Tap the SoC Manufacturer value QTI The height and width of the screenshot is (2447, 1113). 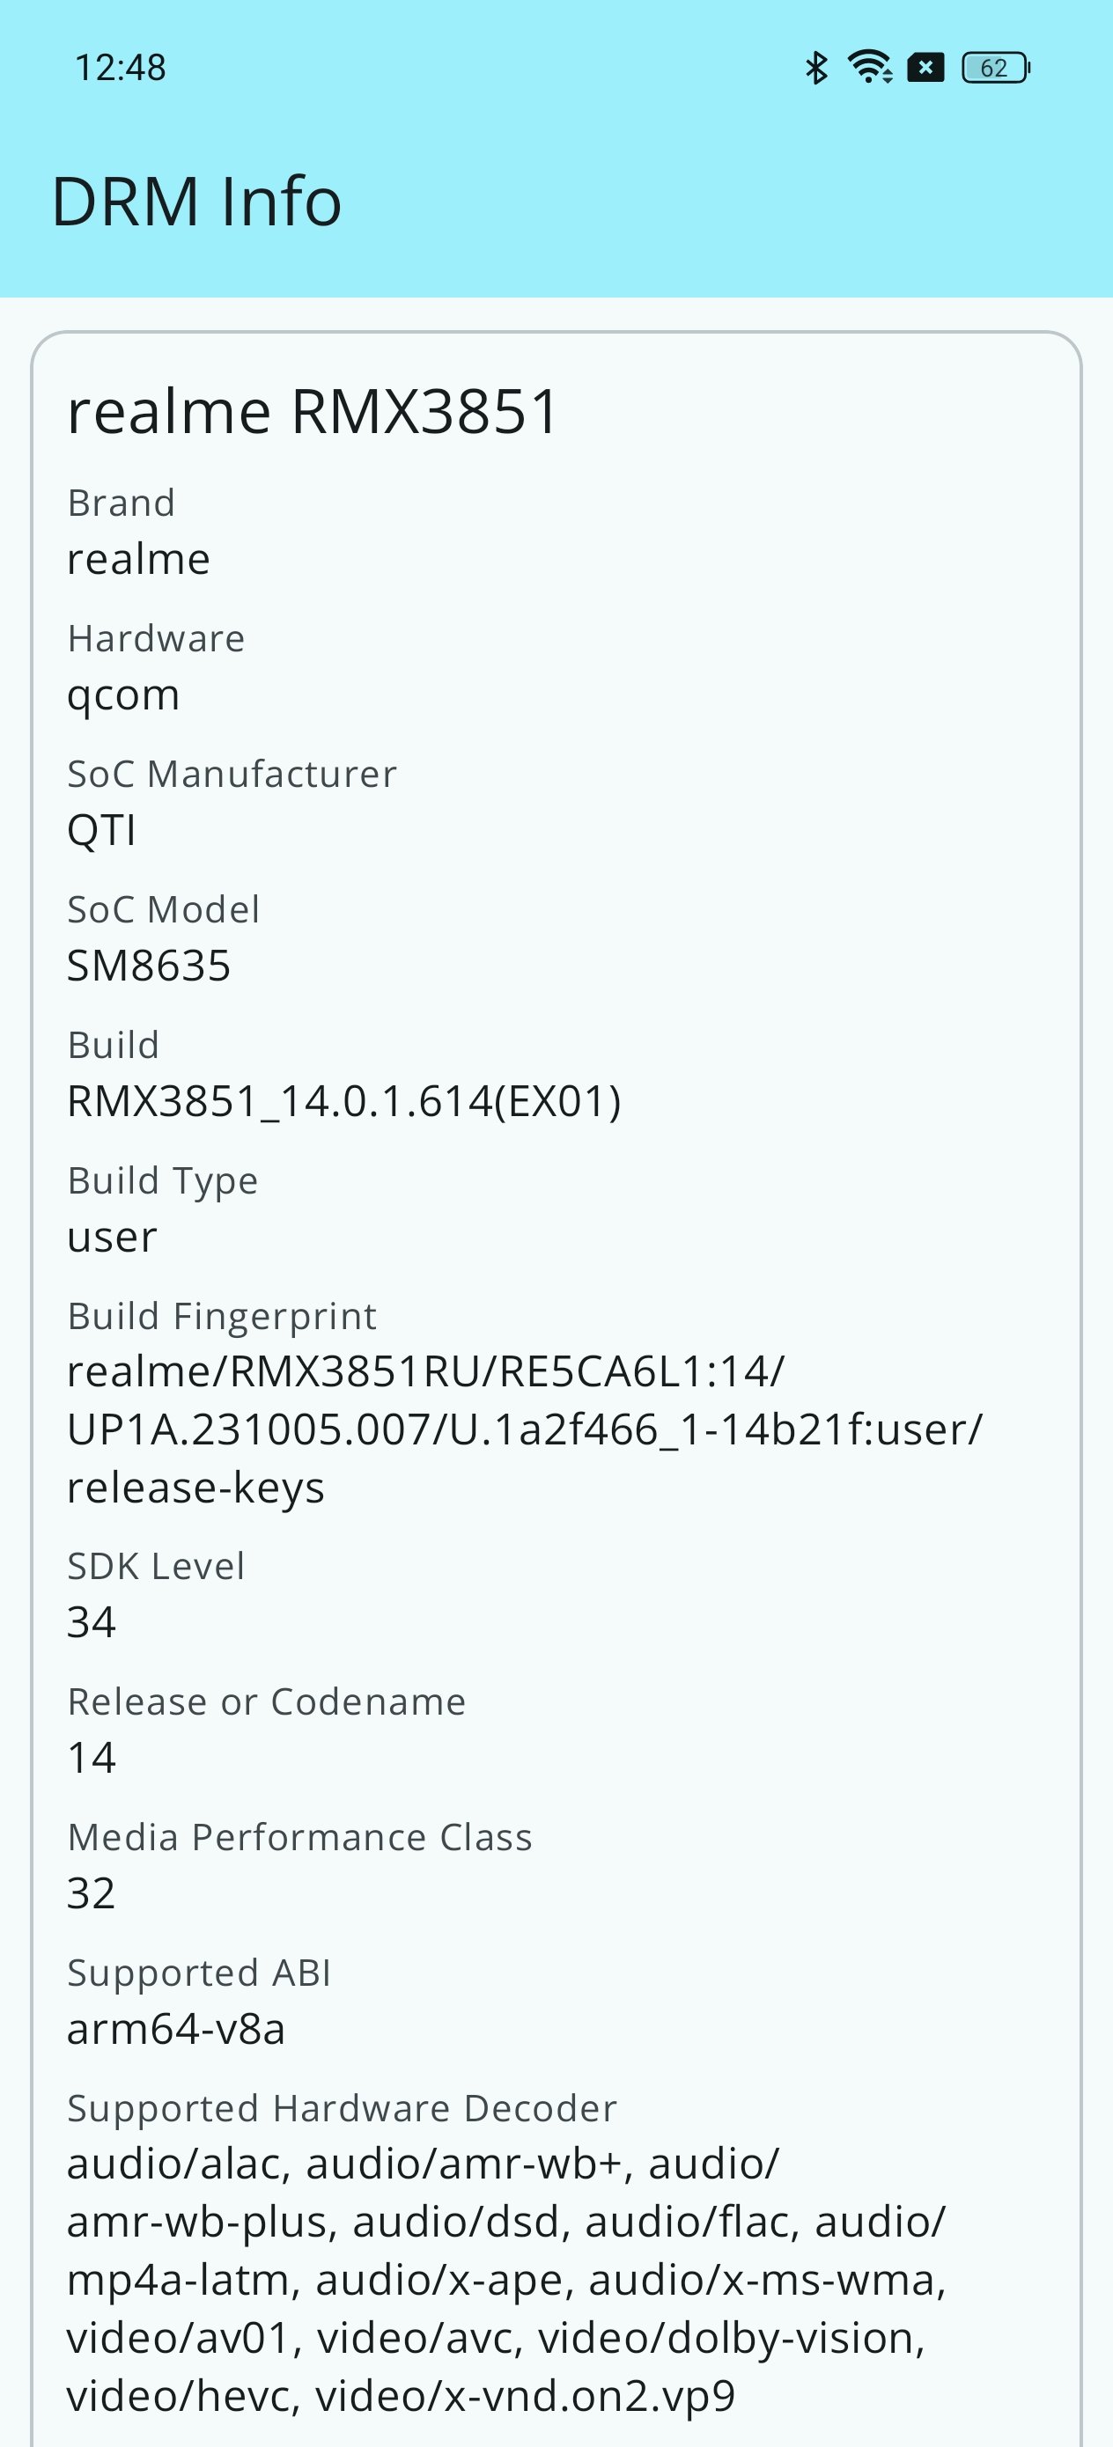coord(101,830)
